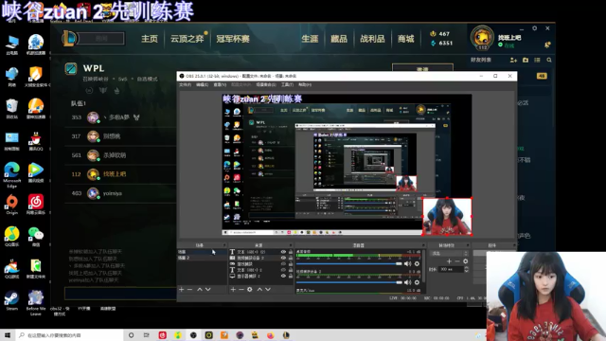The height and width of the screenshot is (341, 606).
Task: Click the Windows taskbar search box
Action: pyautogui.click(x=69, y=335)
